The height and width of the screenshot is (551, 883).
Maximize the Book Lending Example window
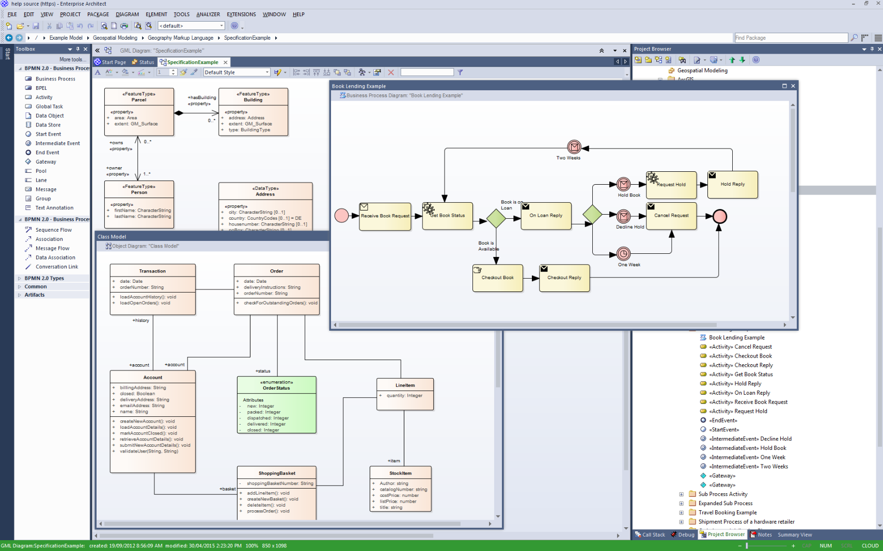point(784,86)
